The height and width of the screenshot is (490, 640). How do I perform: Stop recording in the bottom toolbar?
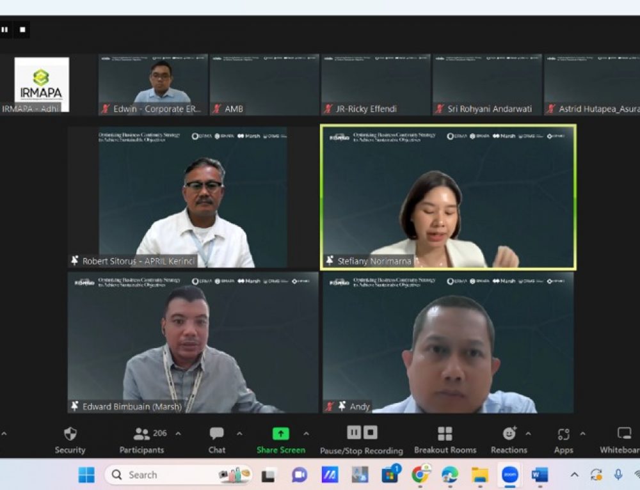371,432
